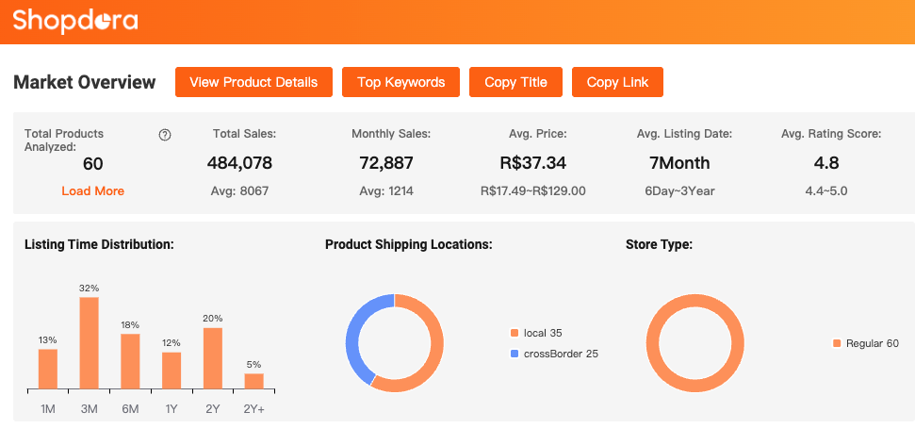This screenshot has width=915, height=429.
Task: Open the Top Keywords button
Action: click(x=400, y=82)
